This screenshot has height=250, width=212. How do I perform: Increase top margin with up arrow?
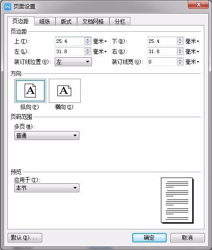click(x=87, y=39)
